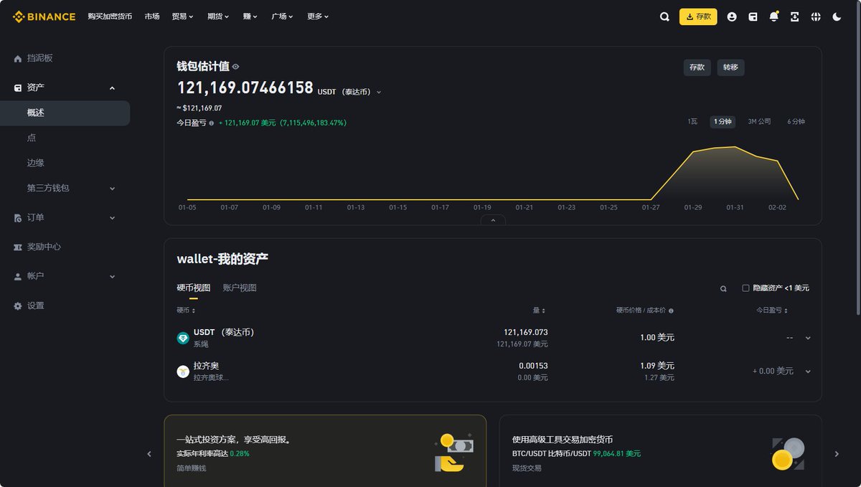Select 点 in the sidebar
This screenshot has height=487, width=861.
pos(32,138)
